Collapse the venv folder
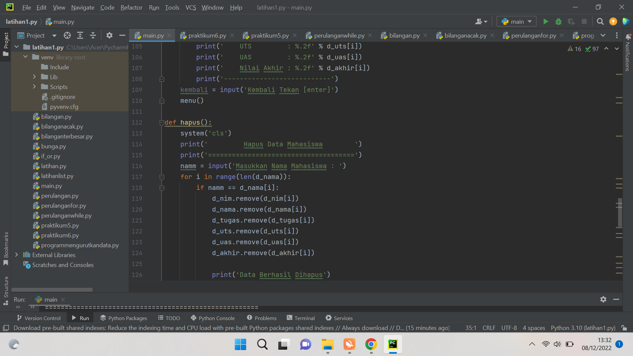Screen dimensions: 633x356 [26, 57]
